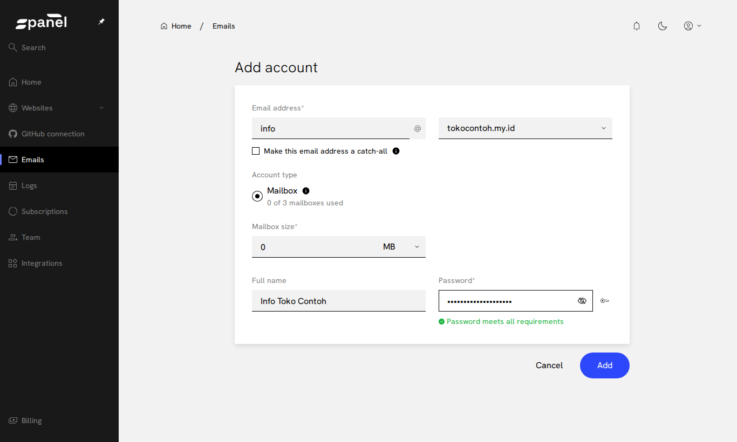Open the MB size unit dropdown
This screenshot has width=737, height=442.
coord(401,247)
